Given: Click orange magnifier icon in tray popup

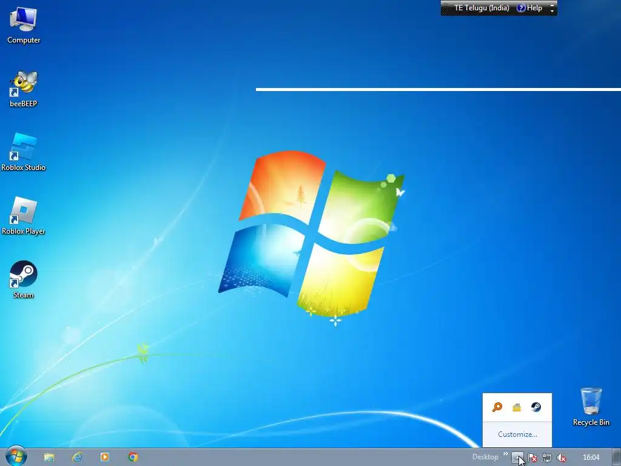Looking at the screenshot, I should (497, 407).
